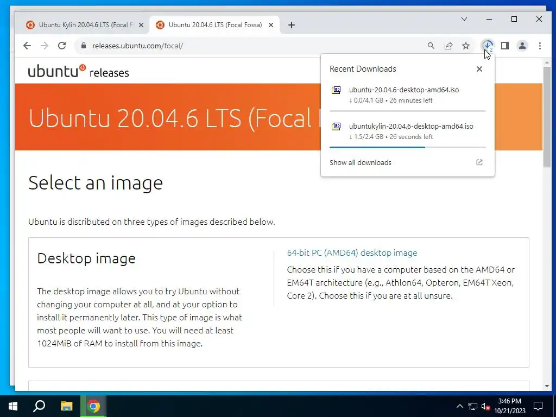Viewport: 556px width, 417px height.
Task: Click the padlock site info icon
Action: pyautogui.click(x=84, y=46)
